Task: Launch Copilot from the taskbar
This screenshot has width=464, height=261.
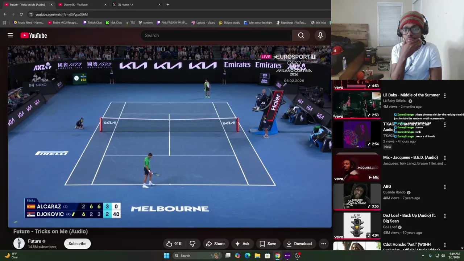Action: pyautogui.click(x=237, y=256)
